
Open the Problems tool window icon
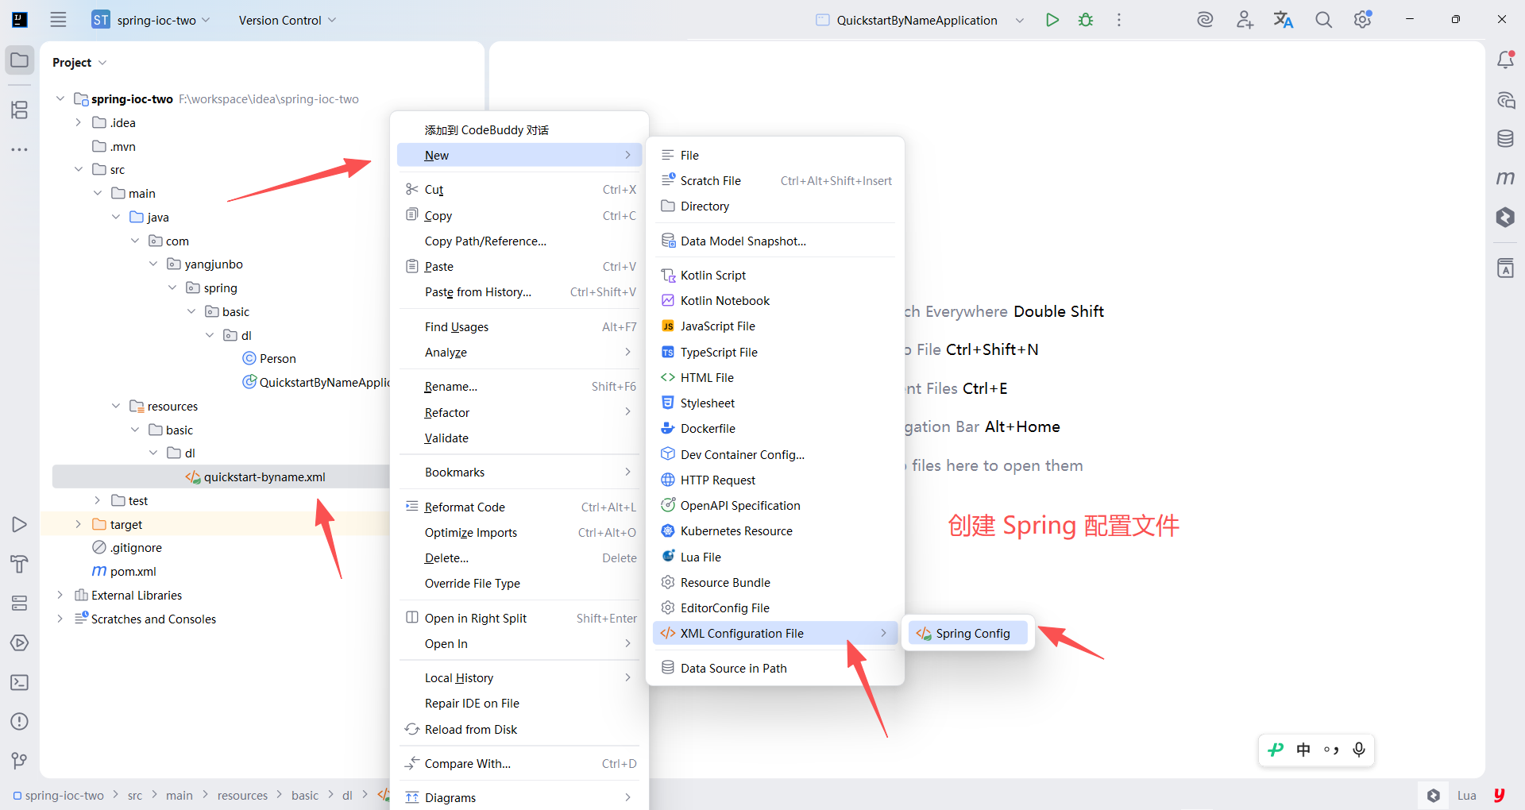[20, 722]
